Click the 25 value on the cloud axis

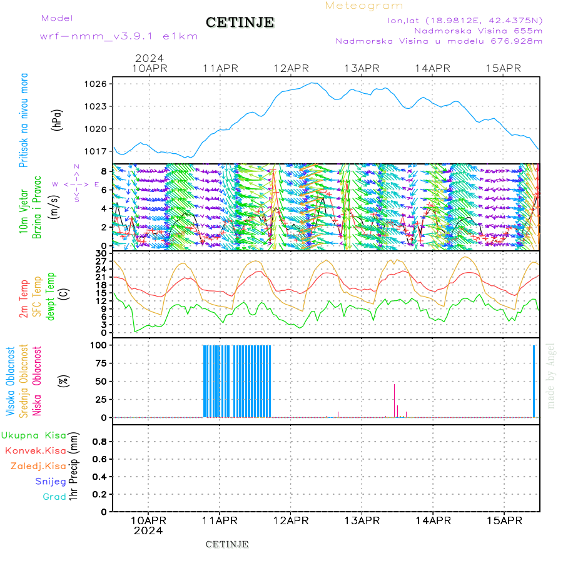(x=101, y=400)
